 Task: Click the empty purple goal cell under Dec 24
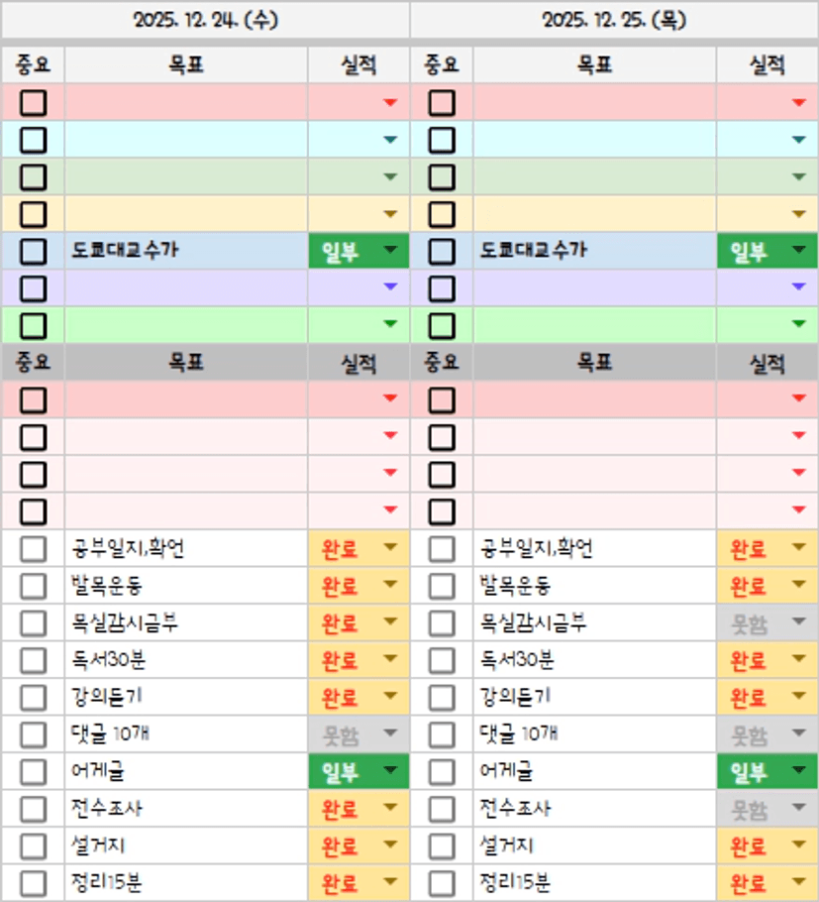(x=186, y=288)
